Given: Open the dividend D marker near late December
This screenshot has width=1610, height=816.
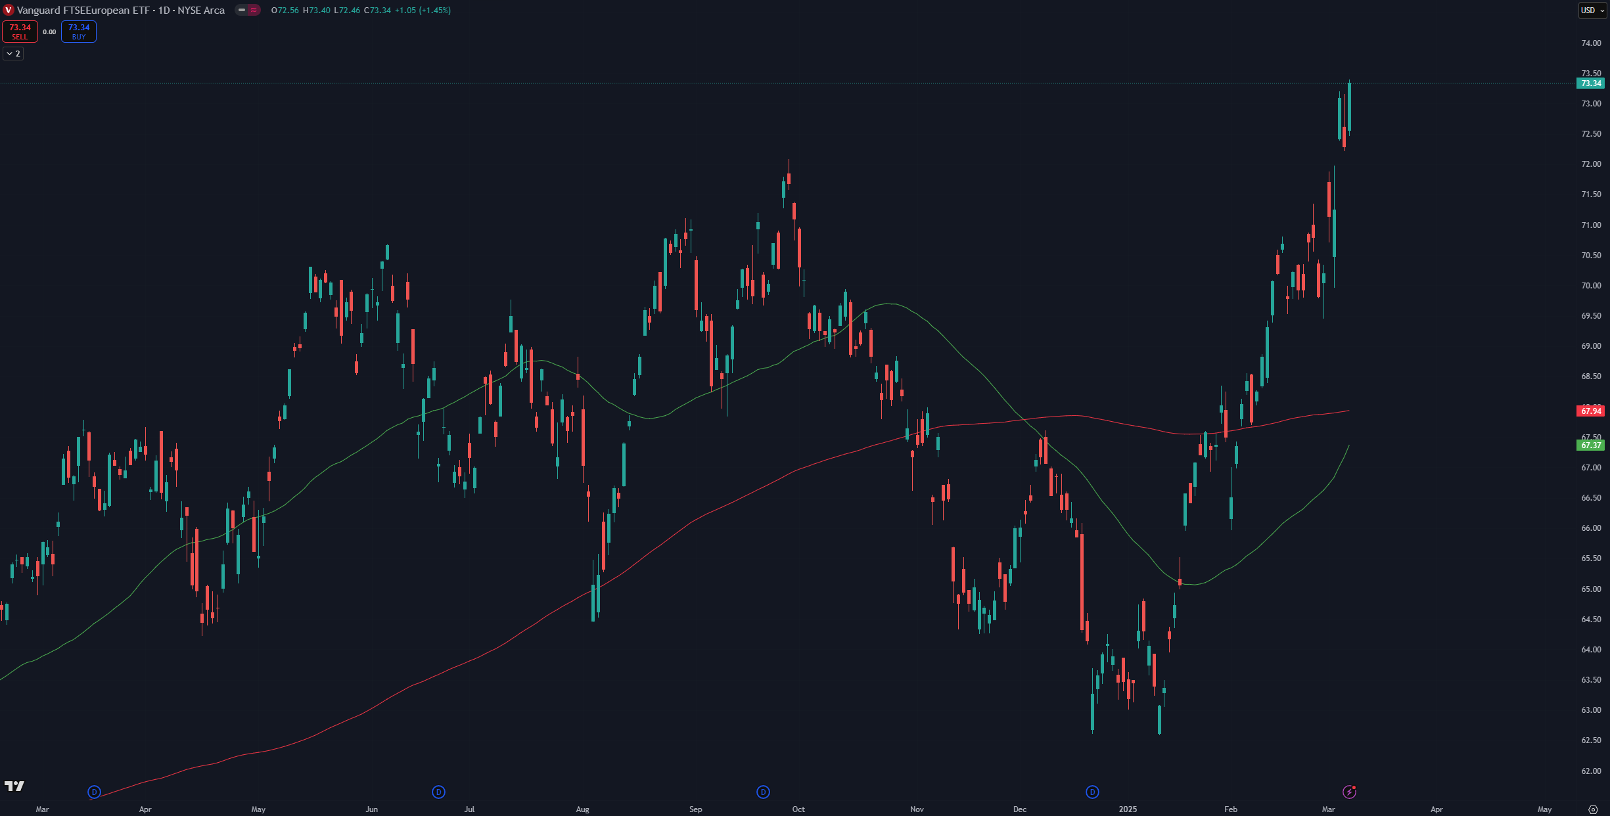Looking at the screenshot, I should tap(1092, 792).
